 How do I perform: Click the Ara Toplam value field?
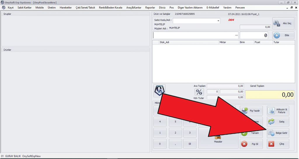pyautogui.click(x=225, y=86)
